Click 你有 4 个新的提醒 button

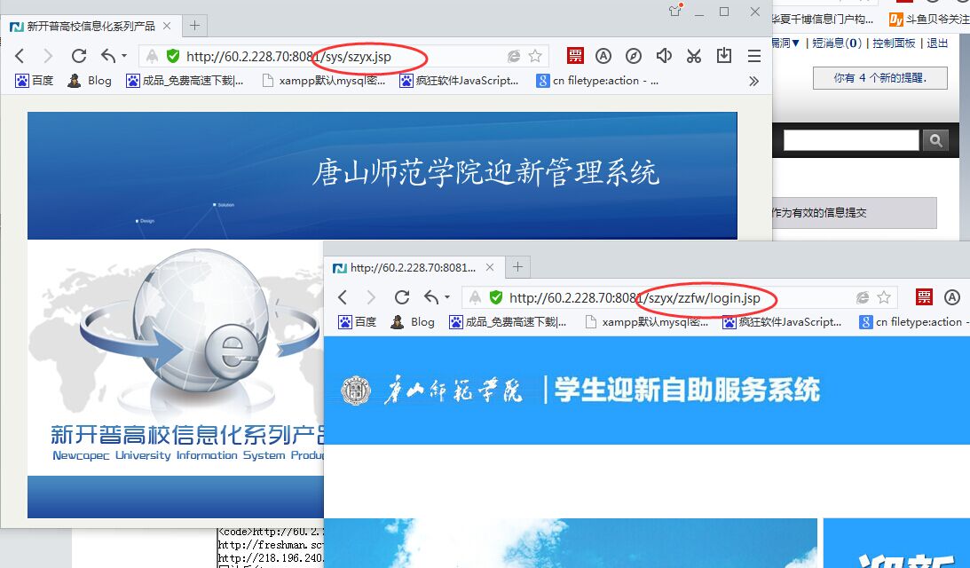click(879, 78)
